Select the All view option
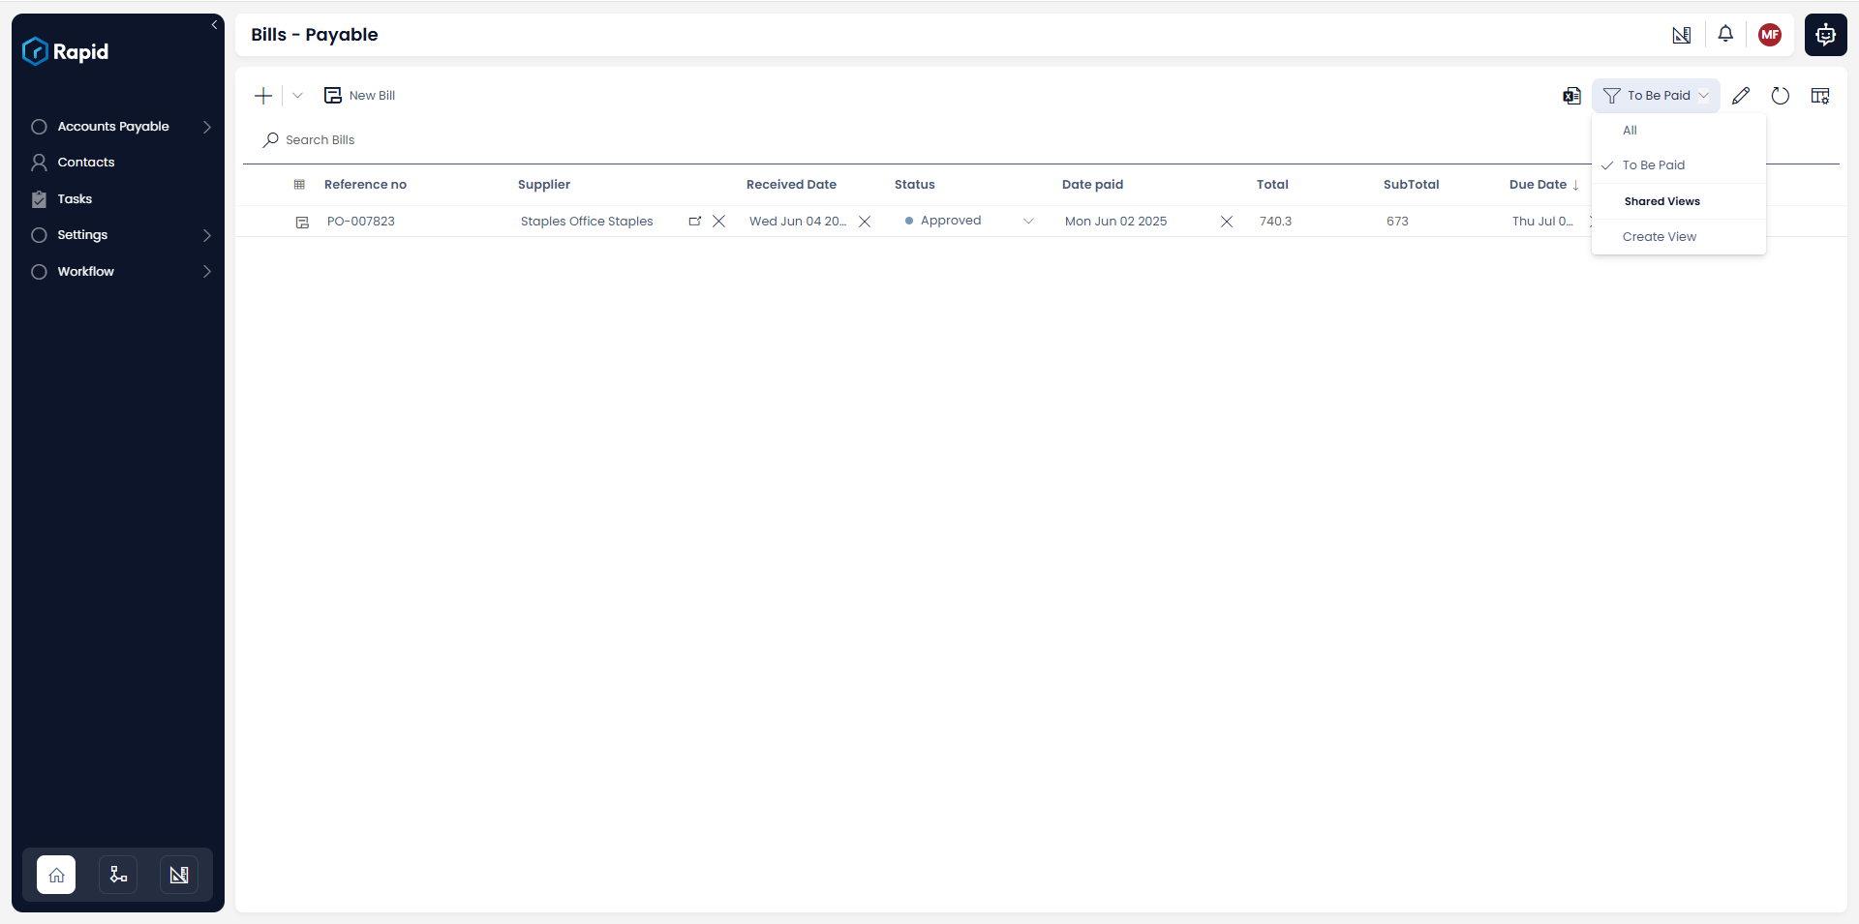Screen dimensions: 1859x924 tap(1679, 131)
